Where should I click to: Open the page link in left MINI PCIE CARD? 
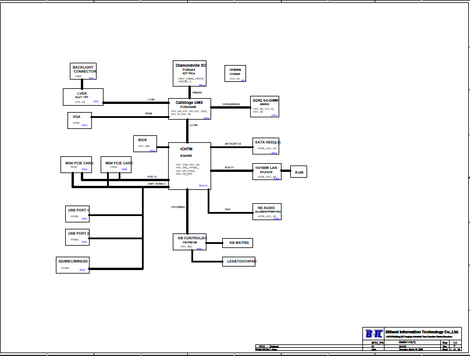click(x=84, y=170)
